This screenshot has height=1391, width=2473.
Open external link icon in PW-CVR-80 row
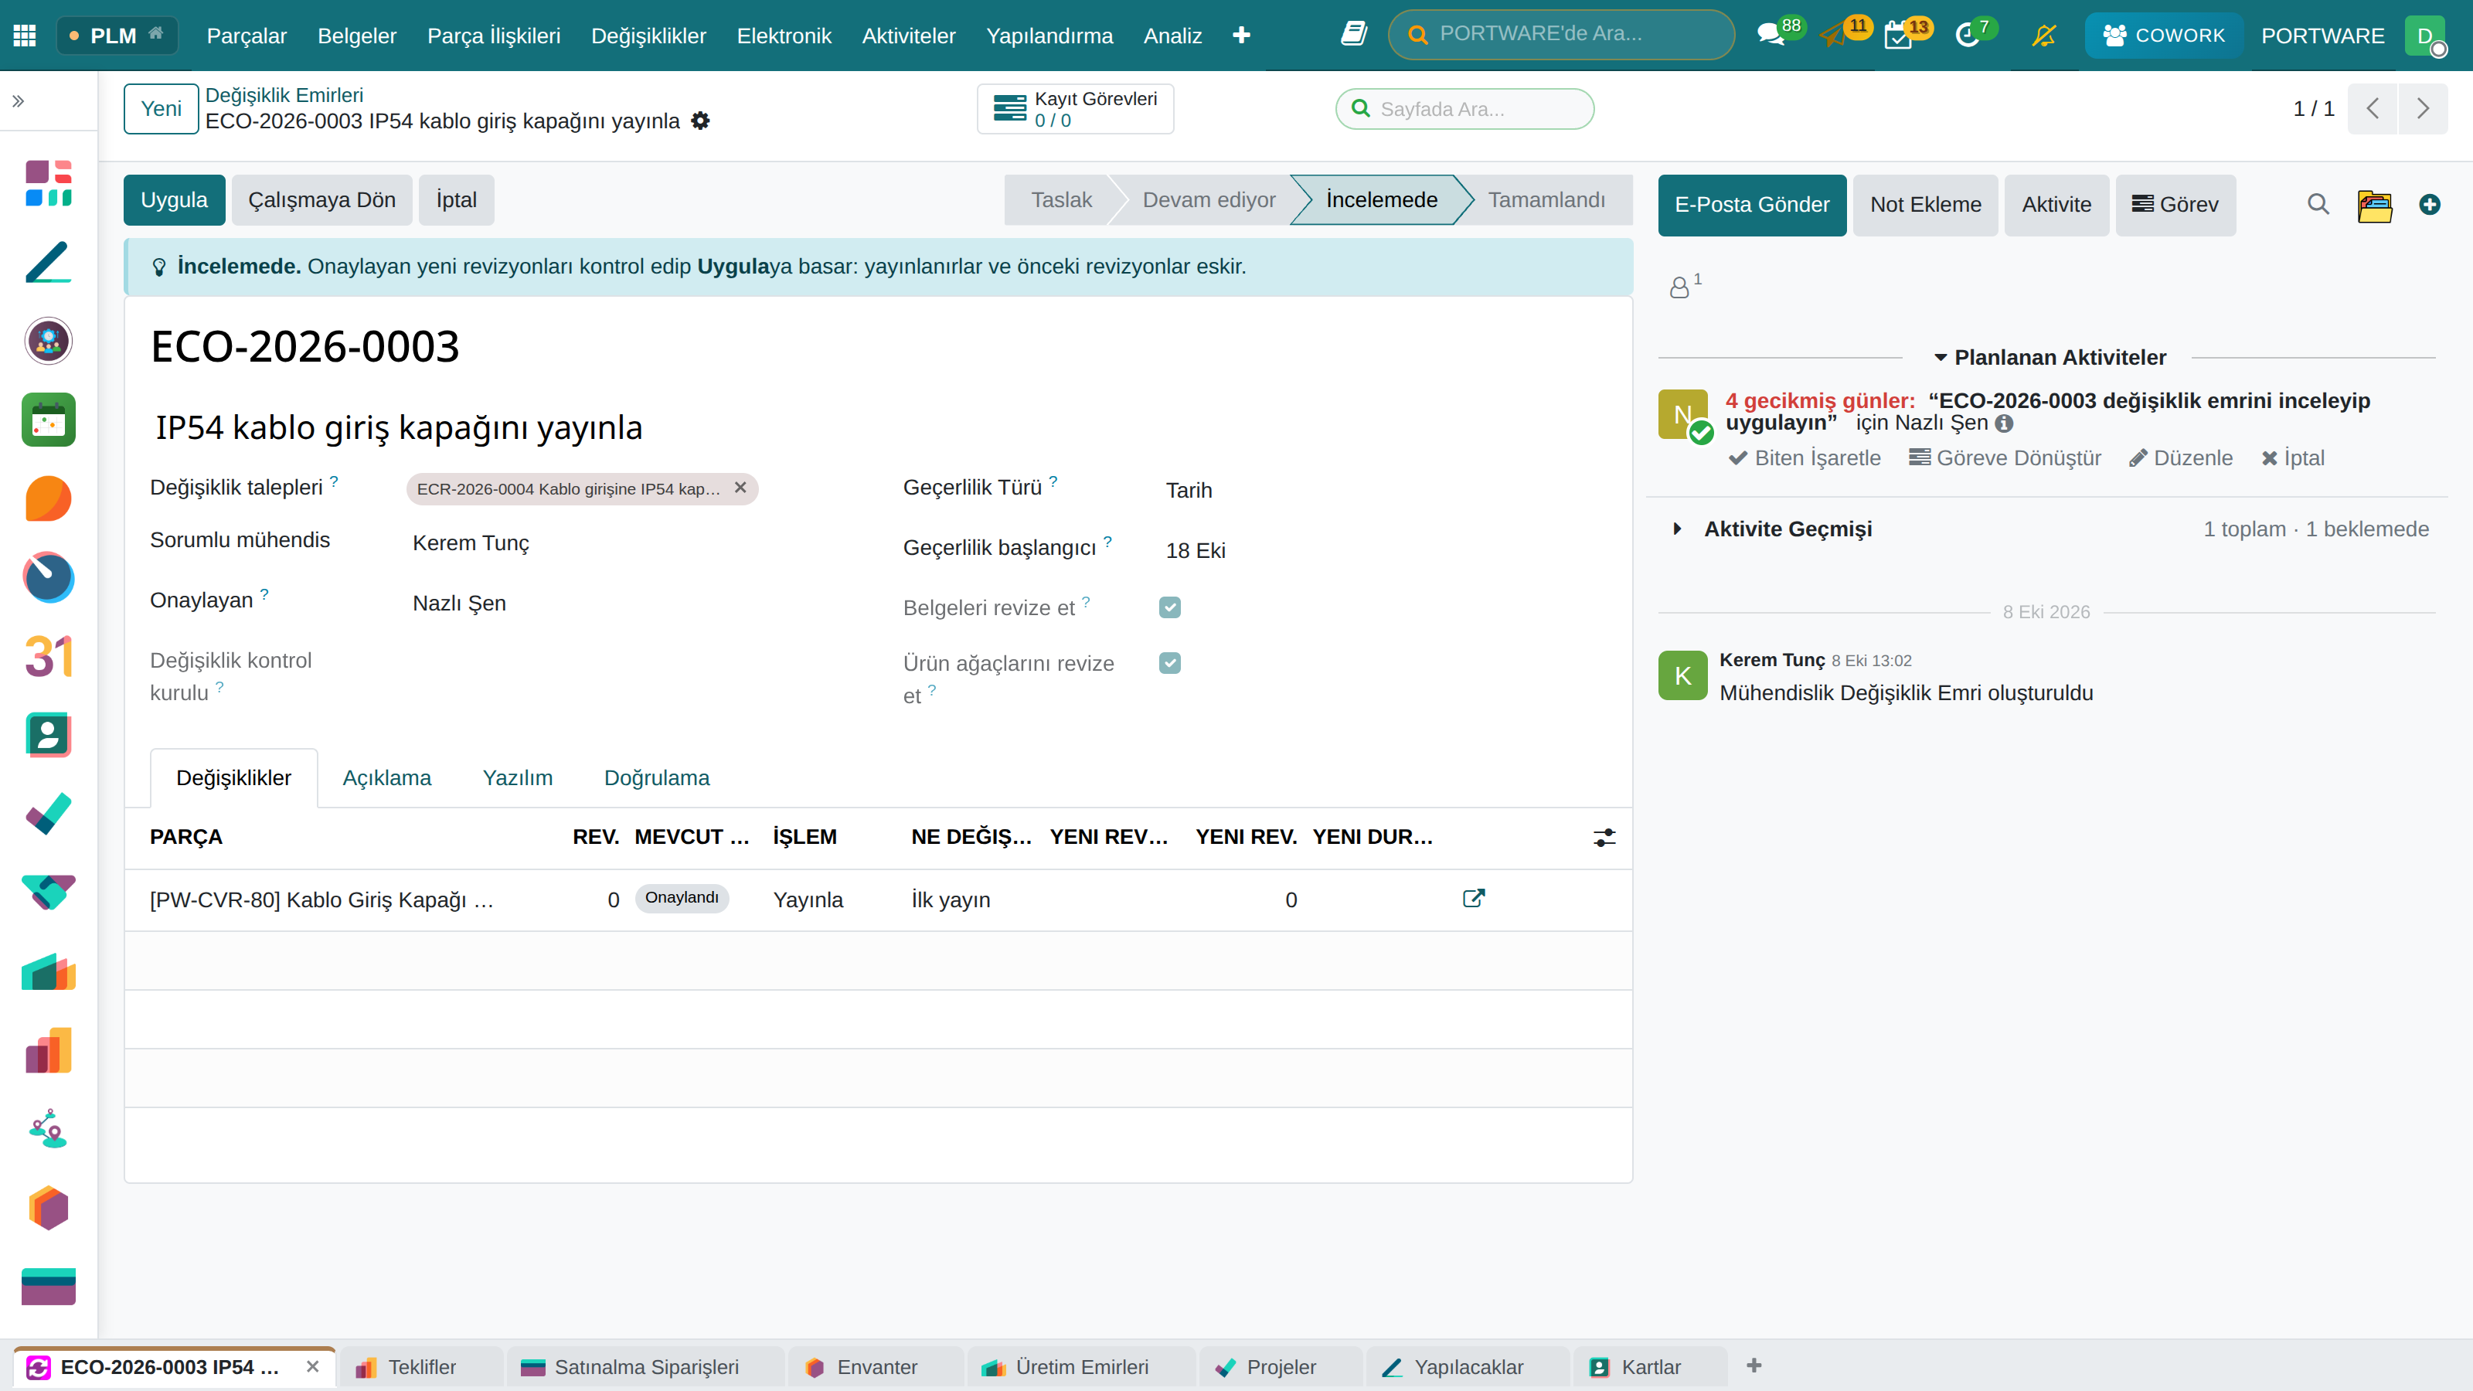point(1473,899)
